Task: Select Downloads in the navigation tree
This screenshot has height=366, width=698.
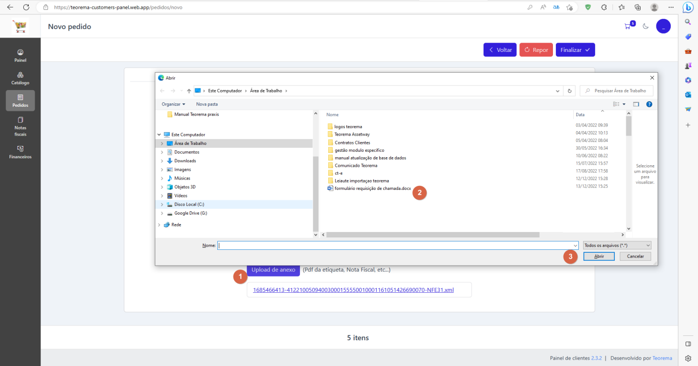Action: [185, 161]
